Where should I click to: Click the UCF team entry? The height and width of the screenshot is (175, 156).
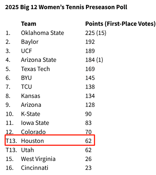[x=27, y=51]
